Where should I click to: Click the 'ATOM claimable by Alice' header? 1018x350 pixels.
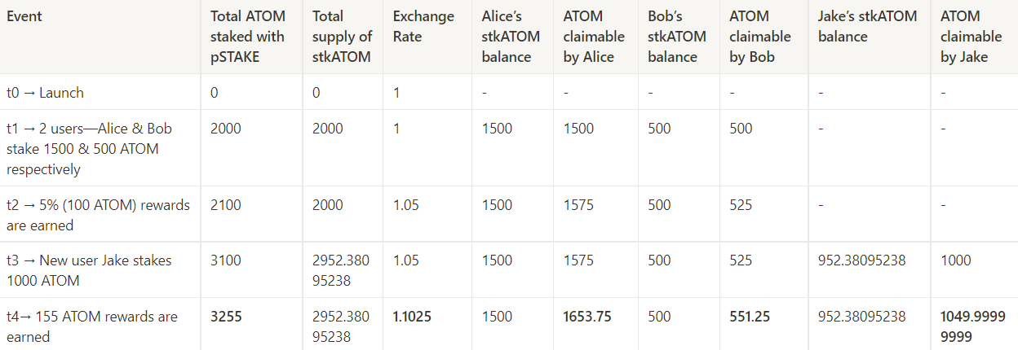click(594, 37)
